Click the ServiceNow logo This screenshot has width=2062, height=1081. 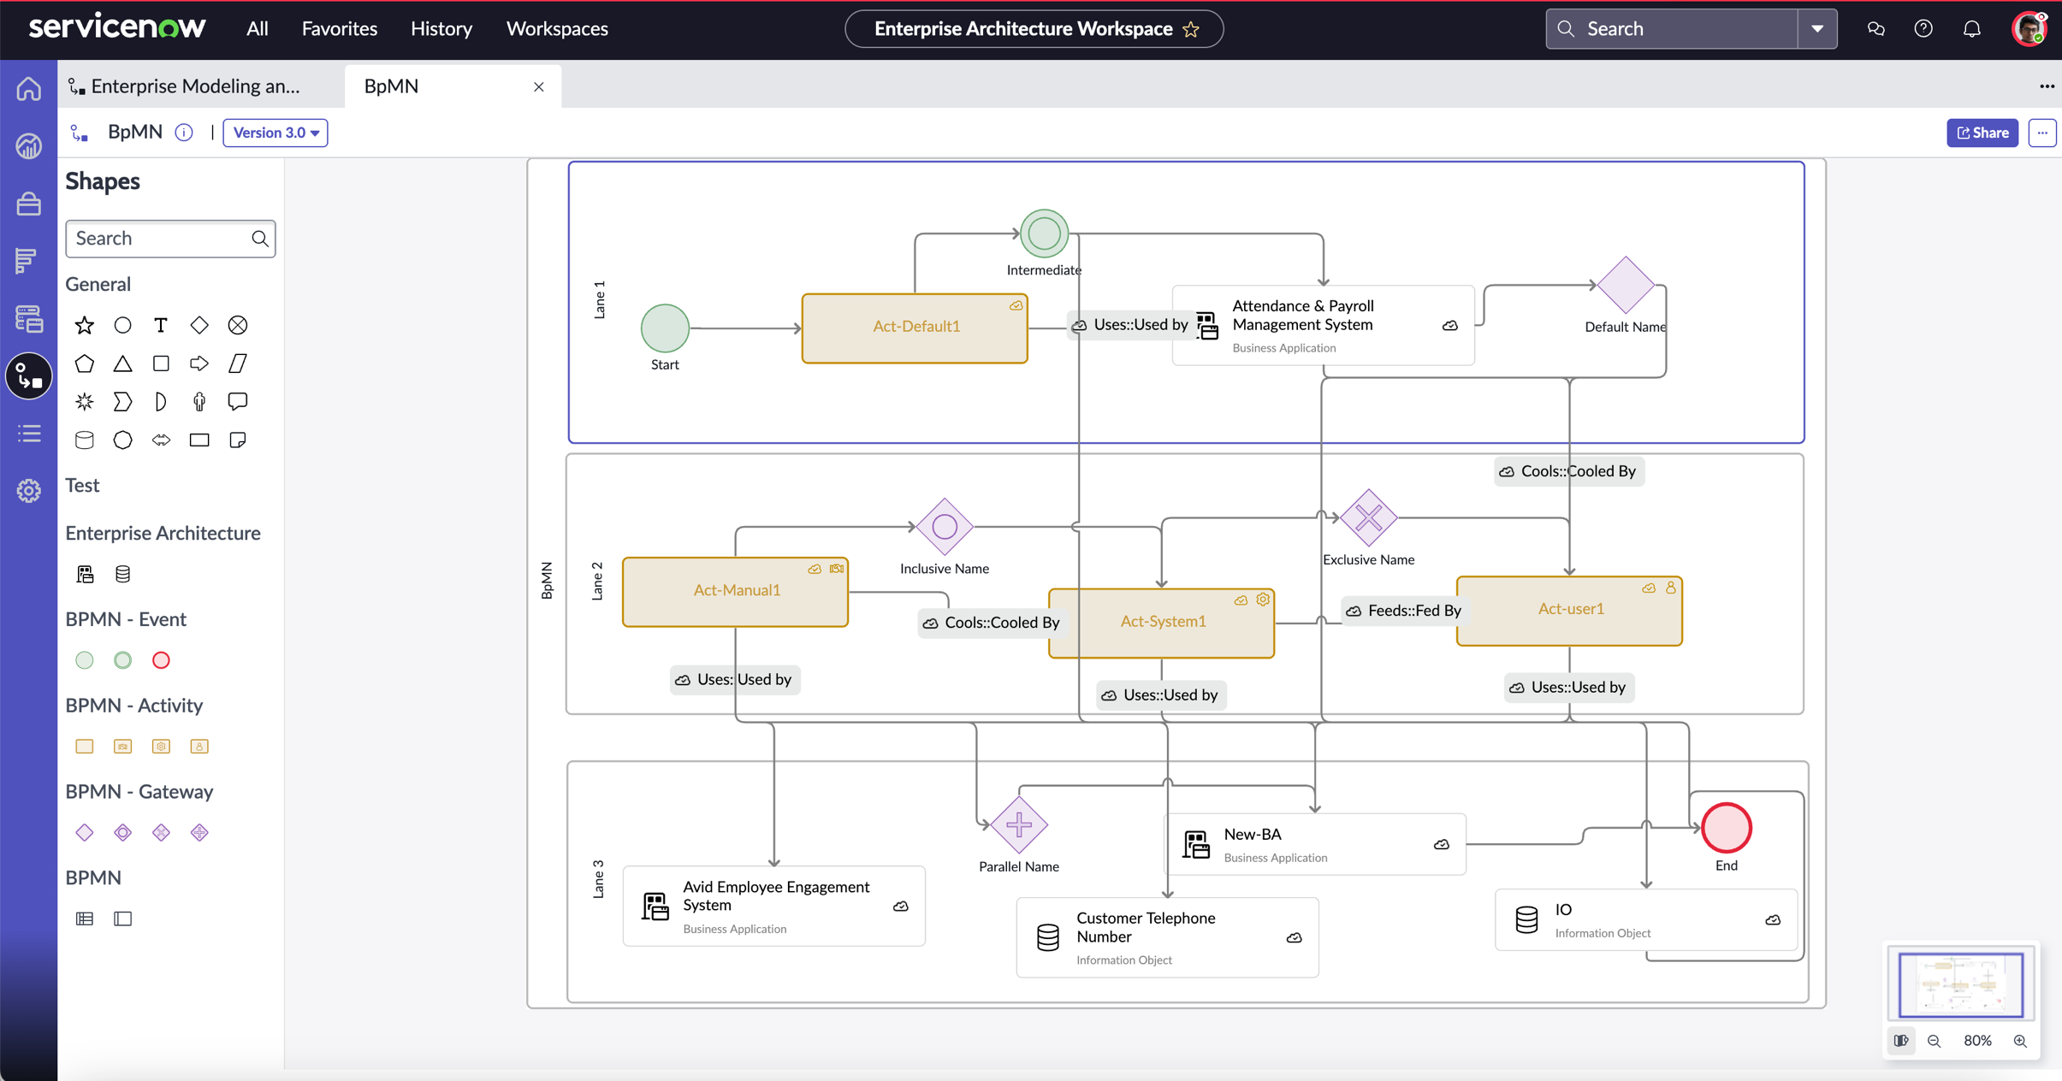(117, 27)
